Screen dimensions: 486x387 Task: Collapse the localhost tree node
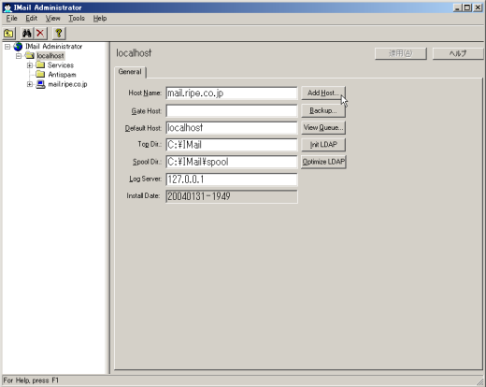(x=19, y=56)
